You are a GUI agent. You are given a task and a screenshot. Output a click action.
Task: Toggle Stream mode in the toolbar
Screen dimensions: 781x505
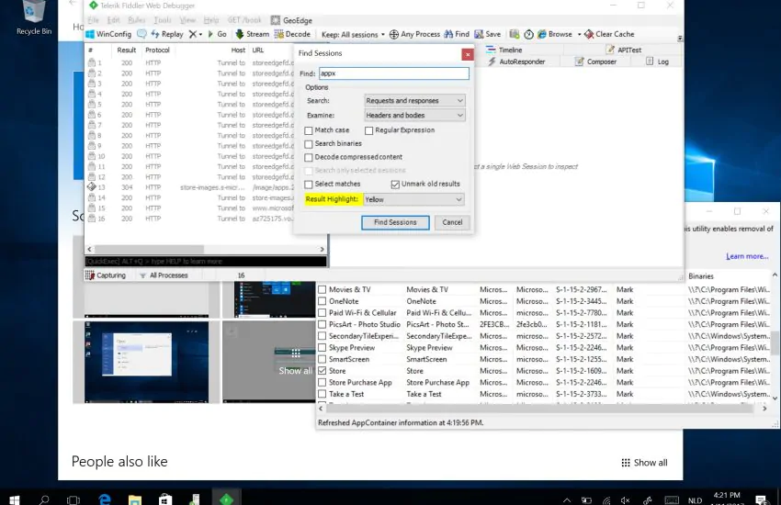pyautogui.click(x=252, y=34)
